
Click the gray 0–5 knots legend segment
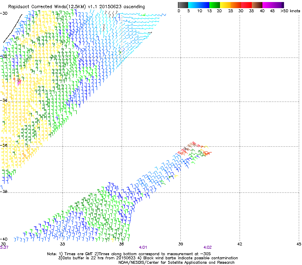(x=183, y=5)
